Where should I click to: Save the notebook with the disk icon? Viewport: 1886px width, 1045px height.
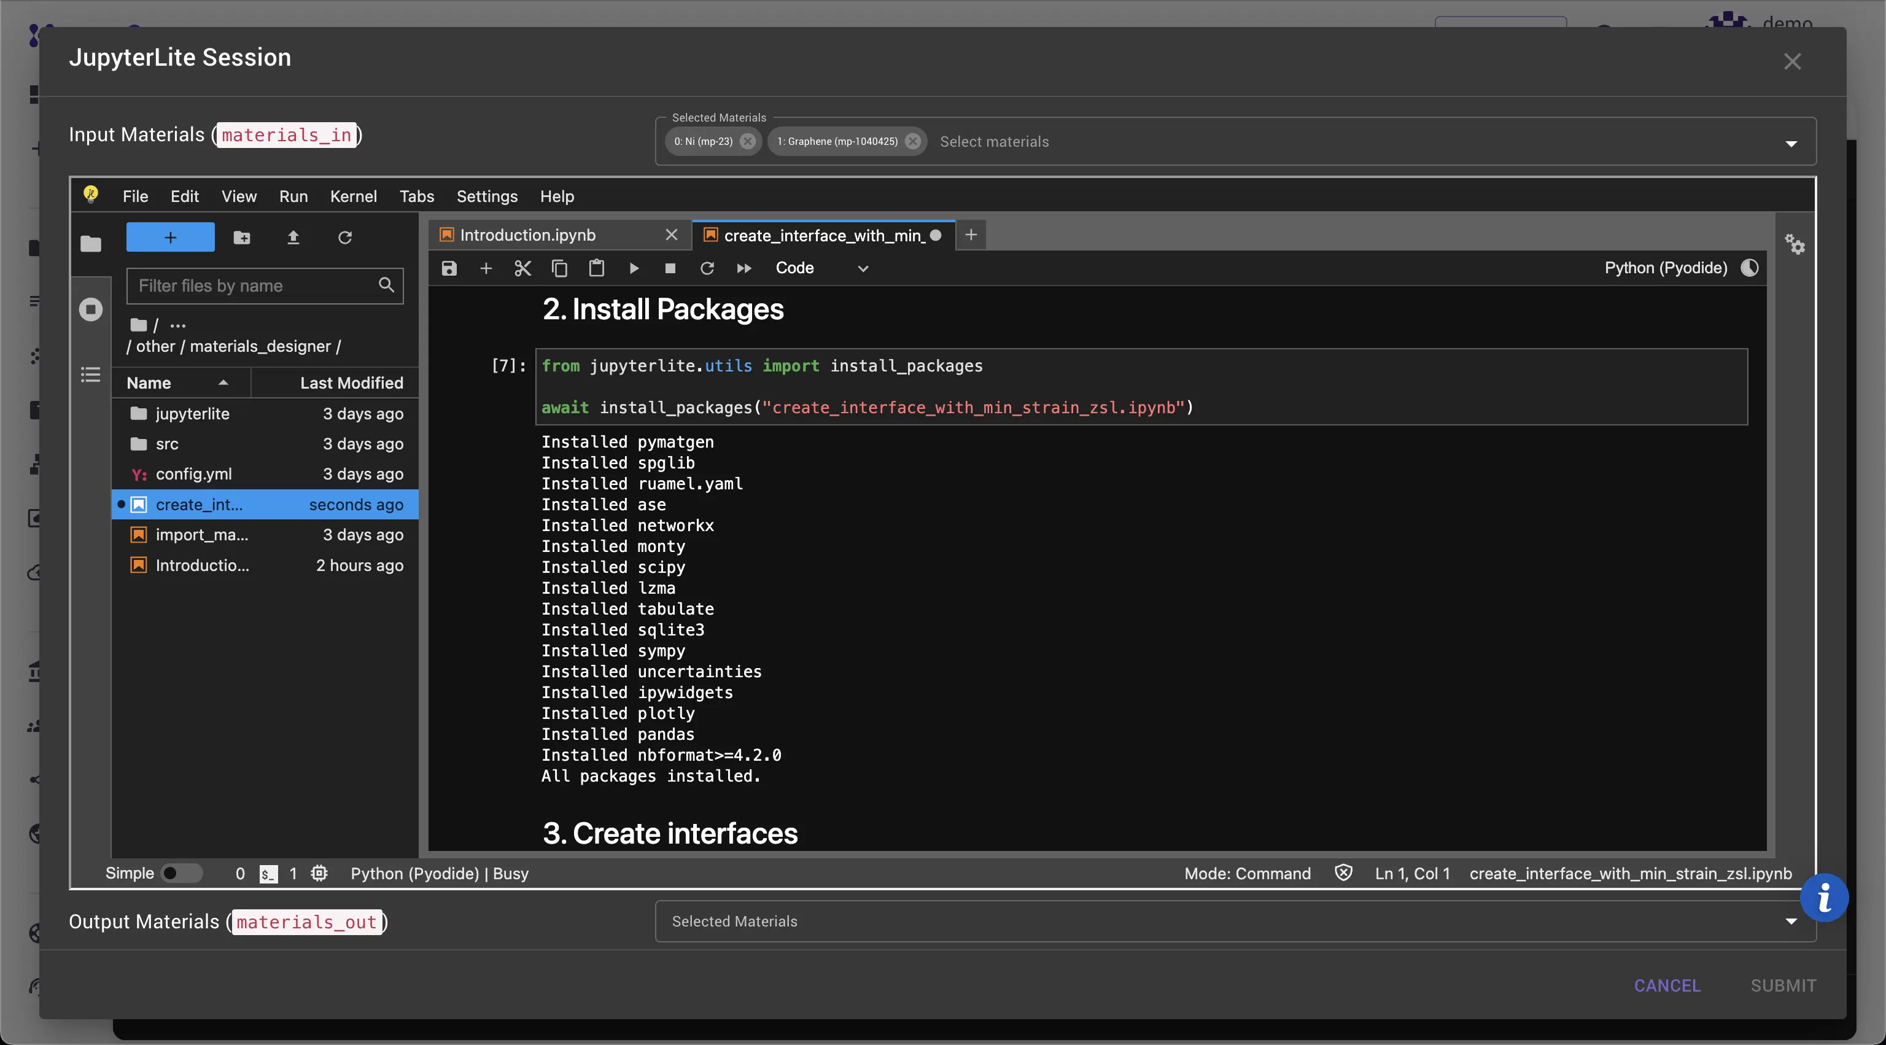(x=449, y=268)
